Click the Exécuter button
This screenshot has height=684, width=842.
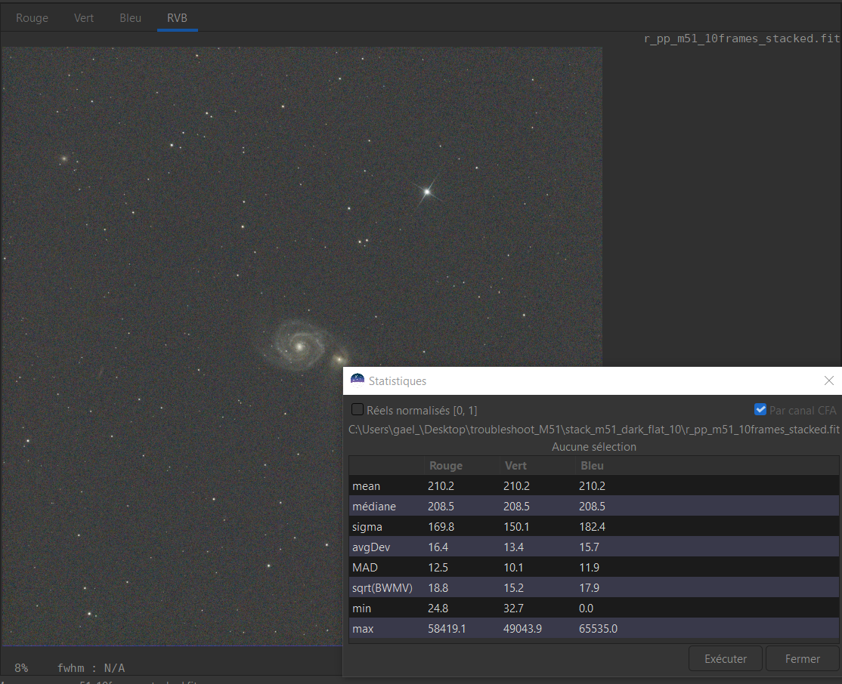pos(726,658)
